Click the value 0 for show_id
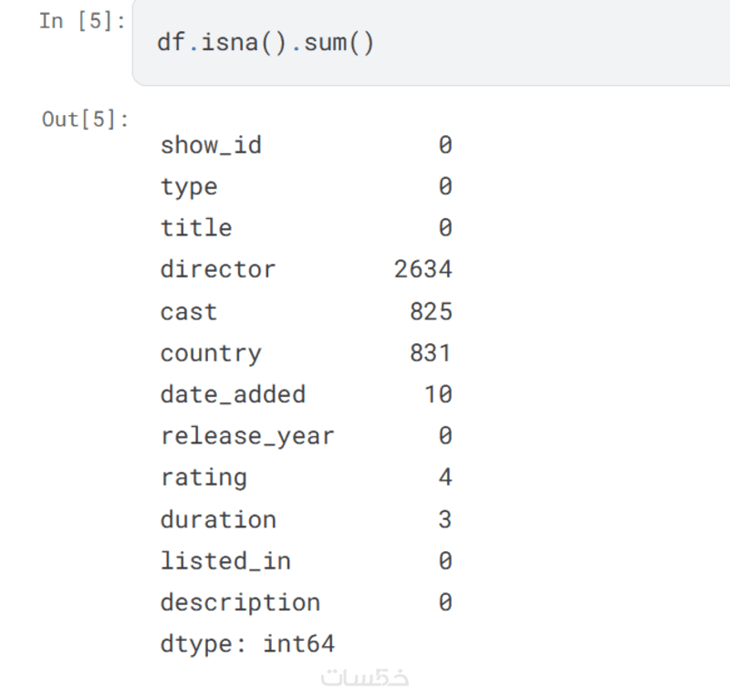Image resolution: width=730 pixels, height=700 pixels. (445, 145)
